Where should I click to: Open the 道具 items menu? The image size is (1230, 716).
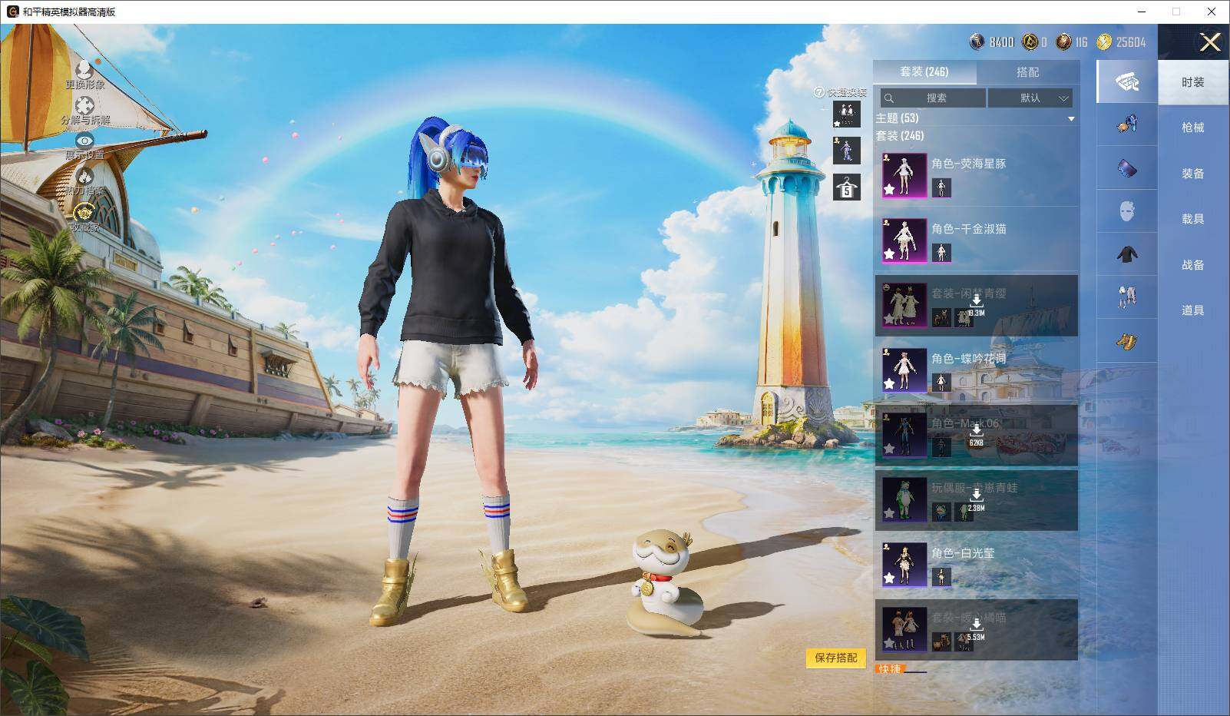tap(1193, 310)
